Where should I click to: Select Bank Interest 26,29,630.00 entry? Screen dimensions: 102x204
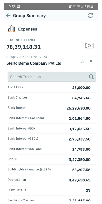click(52, 108)
